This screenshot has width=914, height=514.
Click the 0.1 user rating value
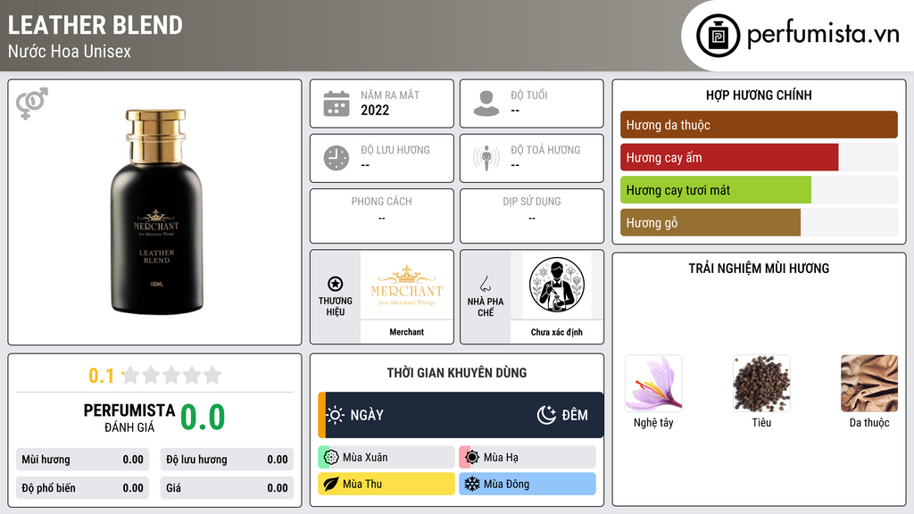(x=102, y=376)
